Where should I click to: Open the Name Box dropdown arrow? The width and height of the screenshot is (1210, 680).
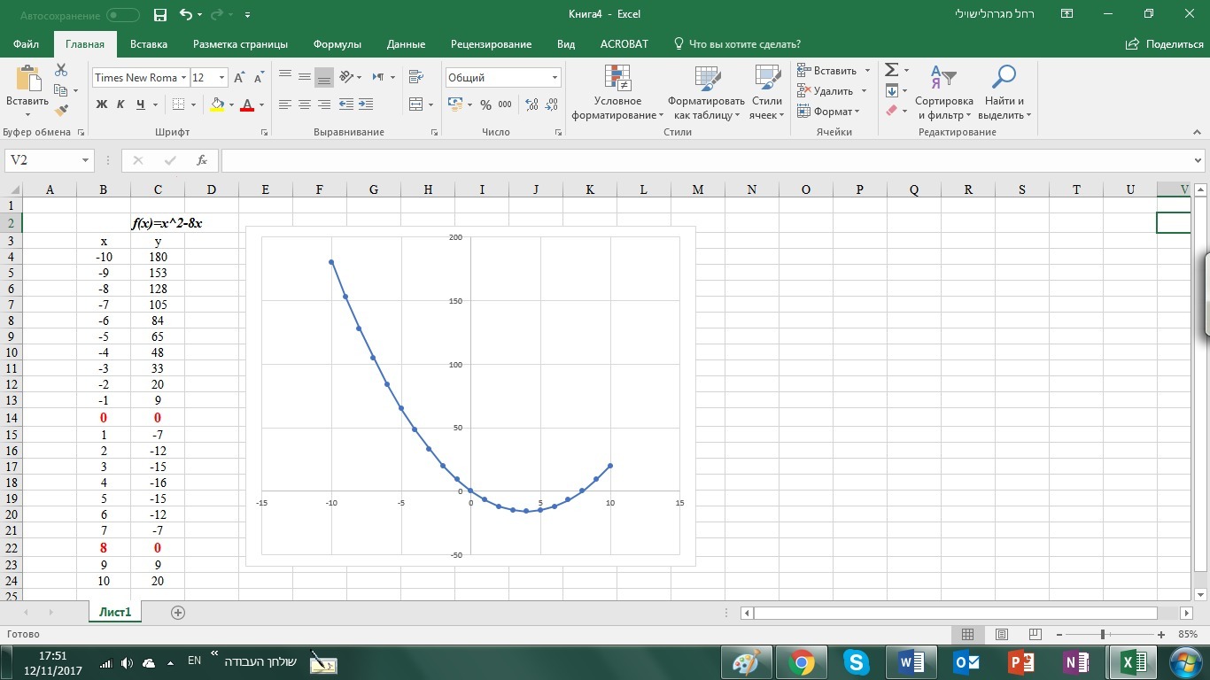tap(86, 160)
